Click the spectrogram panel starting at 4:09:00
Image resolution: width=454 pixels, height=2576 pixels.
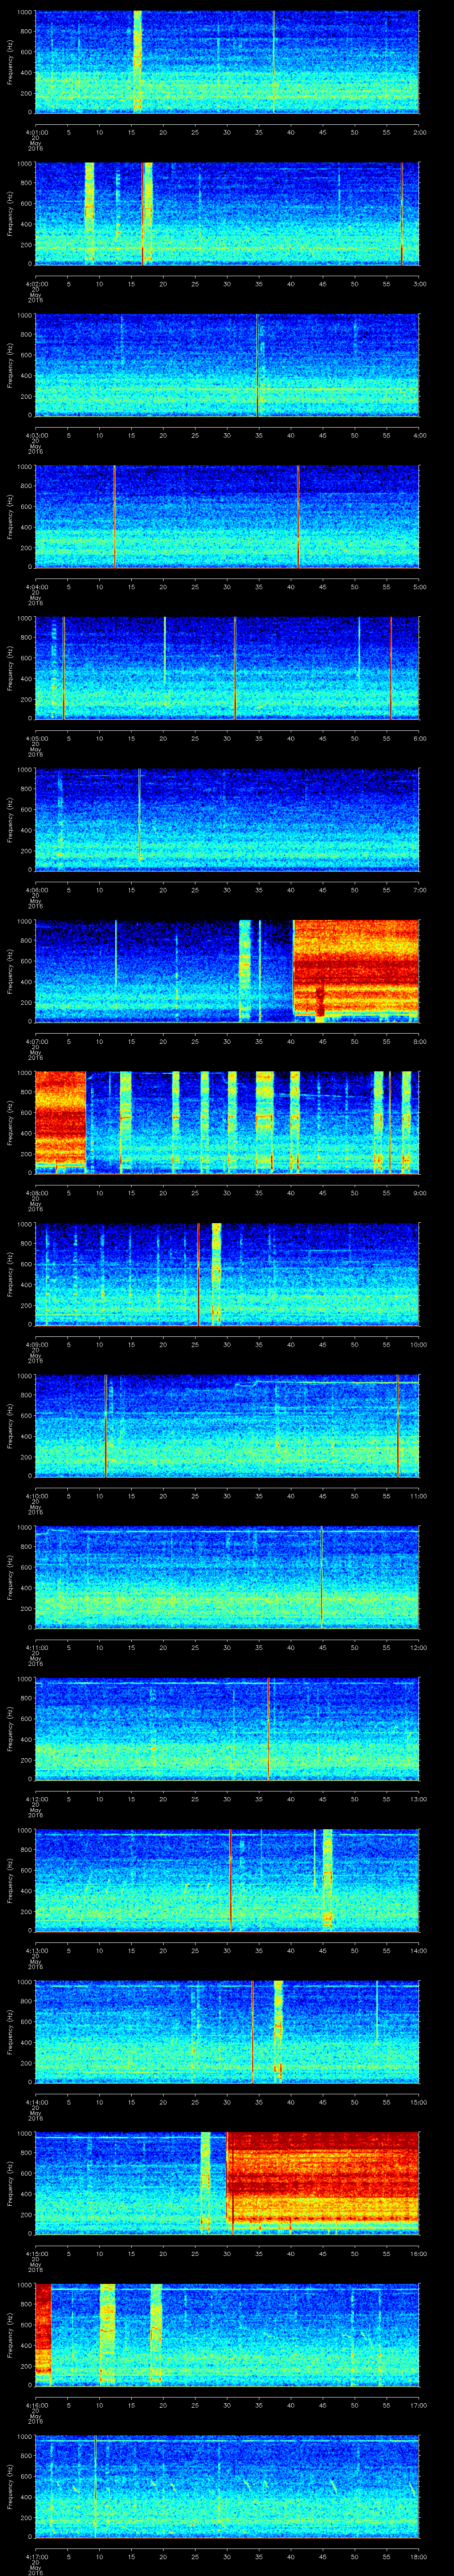pos(227,1274)
